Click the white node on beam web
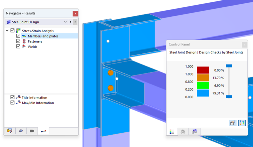 click(117, 79)
